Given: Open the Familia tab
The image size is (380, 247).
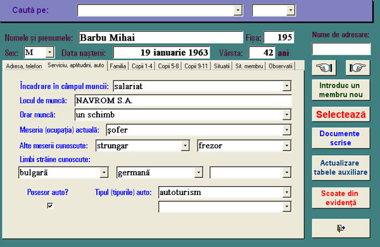Looking at the screenshot, I should click(x=118, y=66).
